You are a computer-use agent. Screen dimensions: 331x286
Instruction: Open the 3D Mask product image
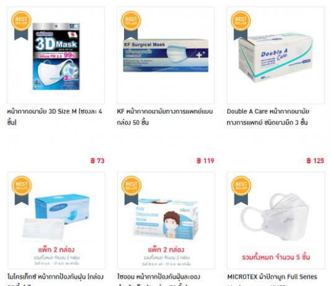[x=56, y=56]
